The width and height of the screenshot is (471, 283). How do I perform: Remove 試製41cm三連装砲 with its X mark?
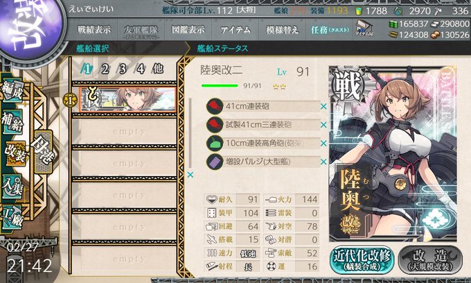pos(323,125)
